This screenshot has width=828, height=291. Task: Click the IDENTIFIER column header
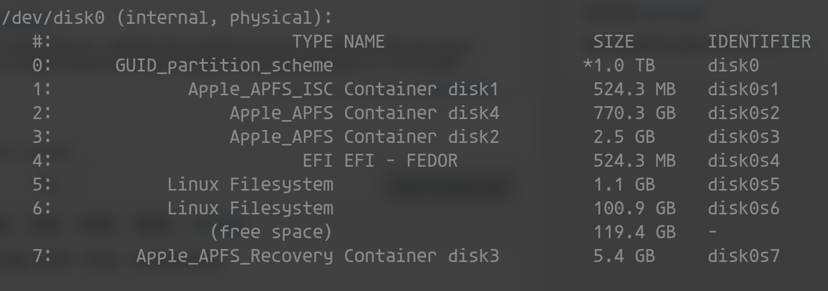coord(759,41)
